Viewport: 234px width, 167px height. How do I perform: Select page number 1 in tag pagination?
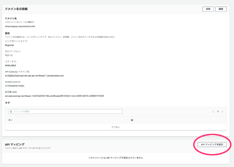(x=218, y=112)
